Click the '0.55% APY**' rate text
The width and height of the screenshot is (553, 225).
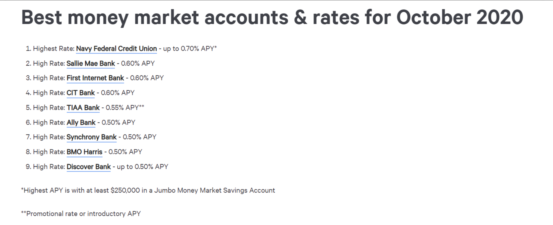click(125, 108)
